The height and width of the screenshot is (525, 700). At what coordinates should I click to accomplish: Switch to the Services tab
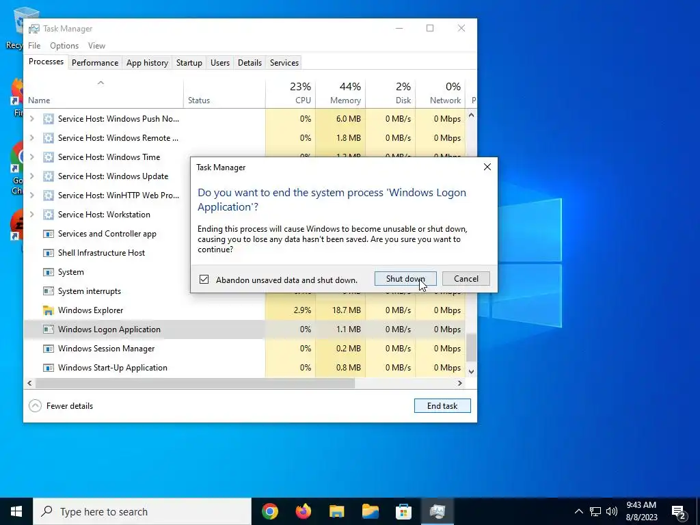tap(284, 63)
